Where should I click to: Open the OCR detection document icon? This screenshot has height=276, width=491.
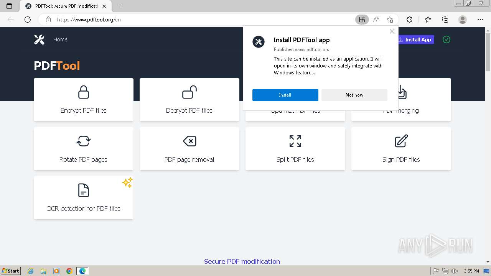pos(84,190)
